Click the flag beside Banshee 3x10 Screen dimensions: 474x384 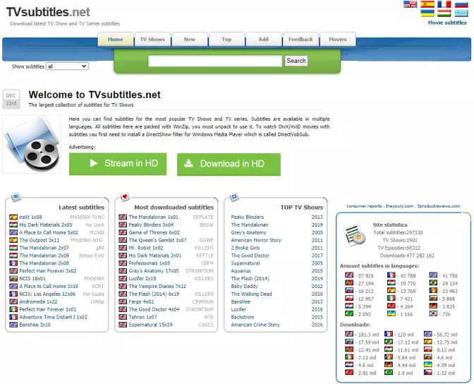(x=13, y=325)
